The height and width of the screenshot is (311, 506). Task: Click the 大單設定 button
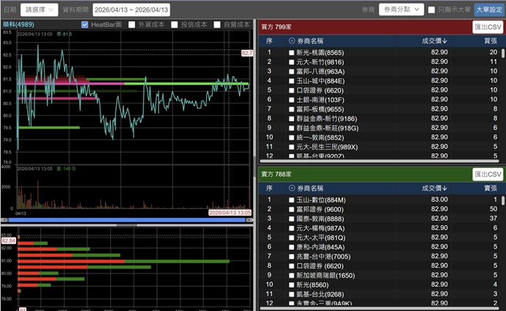coord(488,10)
